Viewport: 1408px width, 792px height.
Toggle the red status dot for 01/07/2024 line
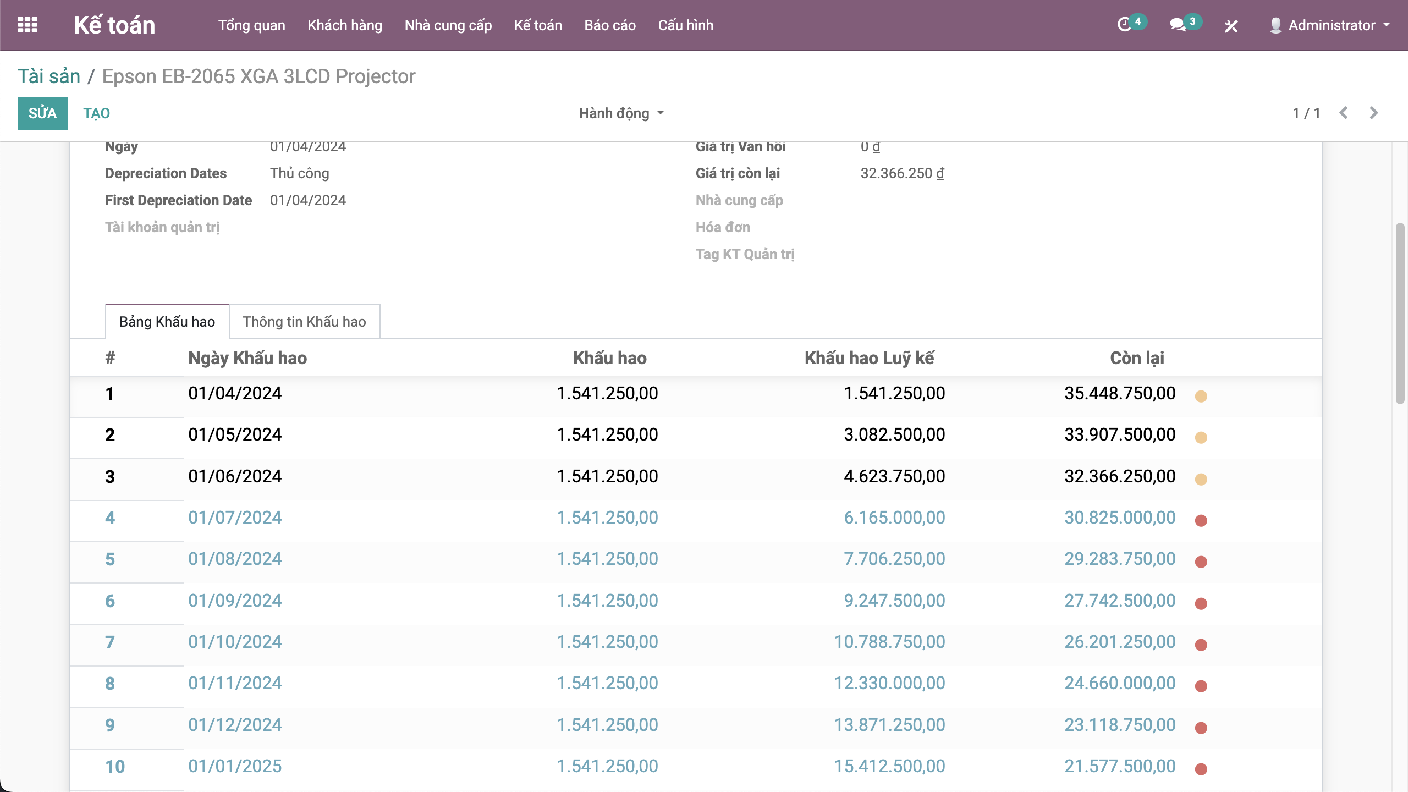click(x=1201, y=520)
